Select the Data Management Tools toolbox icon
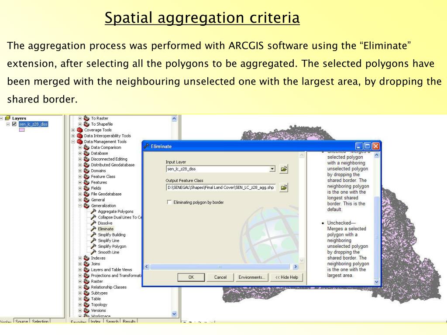This screenshot has width=447, height=335. [x=80, y=142]
